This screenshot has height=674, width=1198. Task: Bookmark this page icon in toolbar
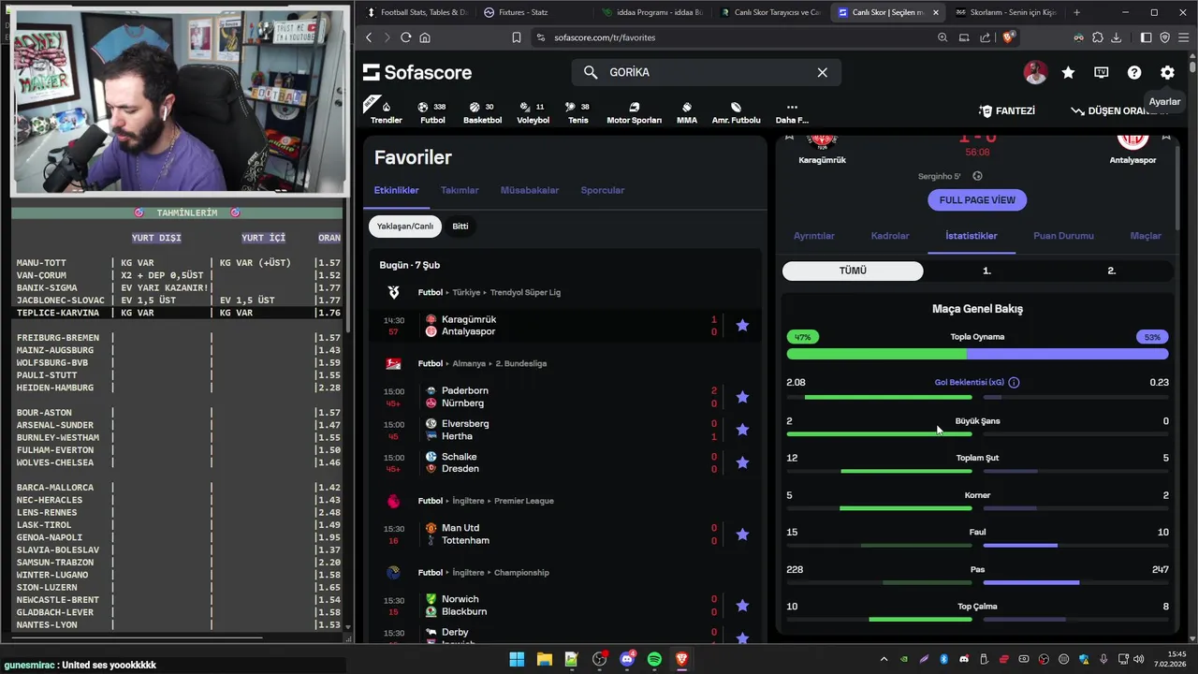pos(517,37)
